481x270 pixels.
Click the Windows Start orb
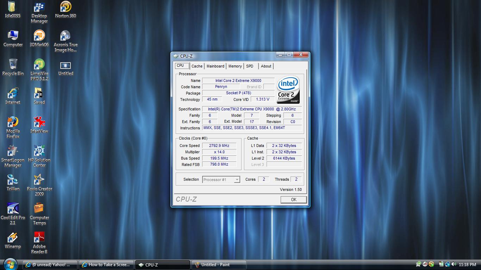click(11, 264)
